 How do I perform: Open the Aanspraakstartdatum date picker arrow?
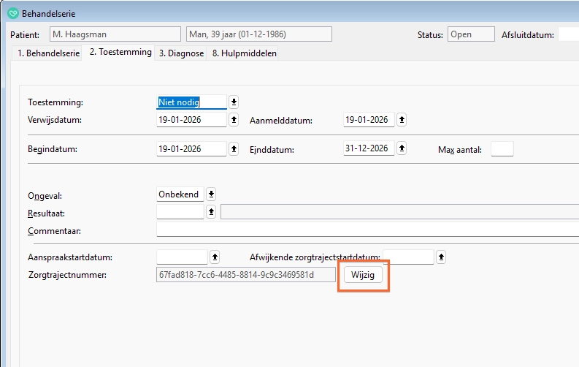215,257
